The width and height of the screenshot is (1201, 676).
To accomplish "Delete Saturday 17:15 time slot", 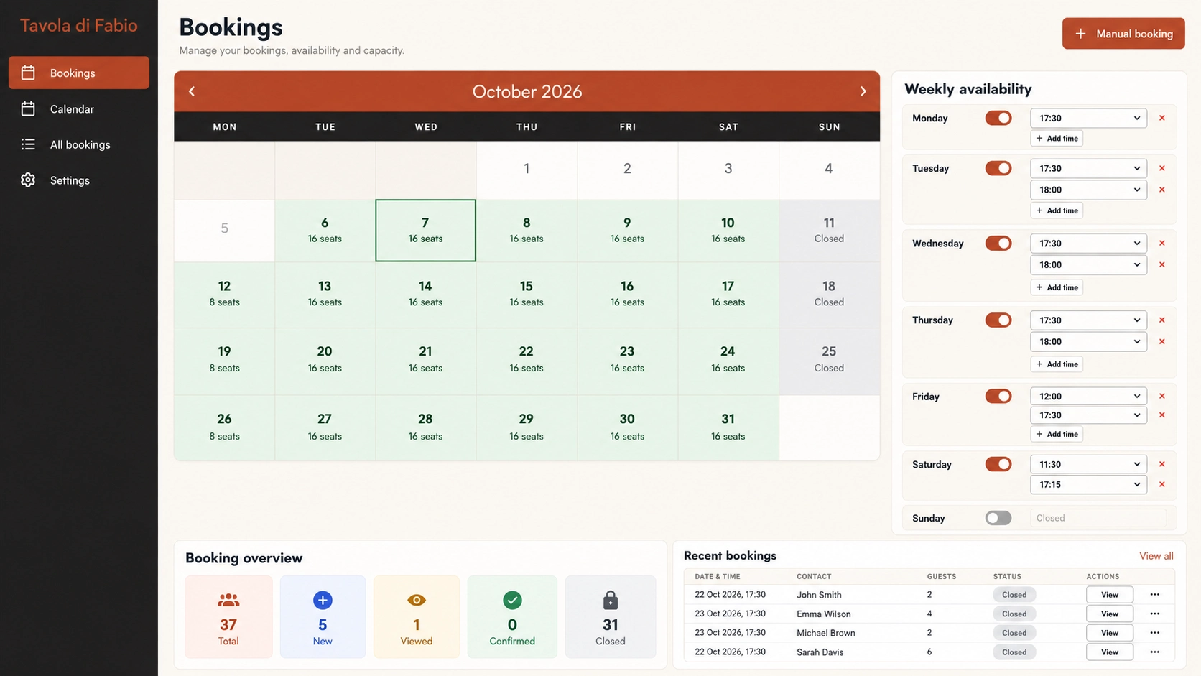I will (x=1161, y=484).
